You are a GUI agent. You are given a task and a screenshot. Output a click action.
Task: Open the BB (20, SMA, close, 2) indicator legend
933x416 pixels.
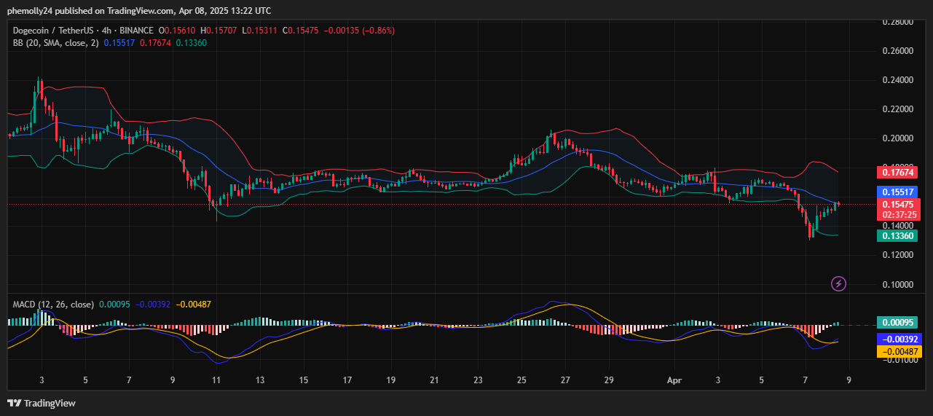[55, 43]
